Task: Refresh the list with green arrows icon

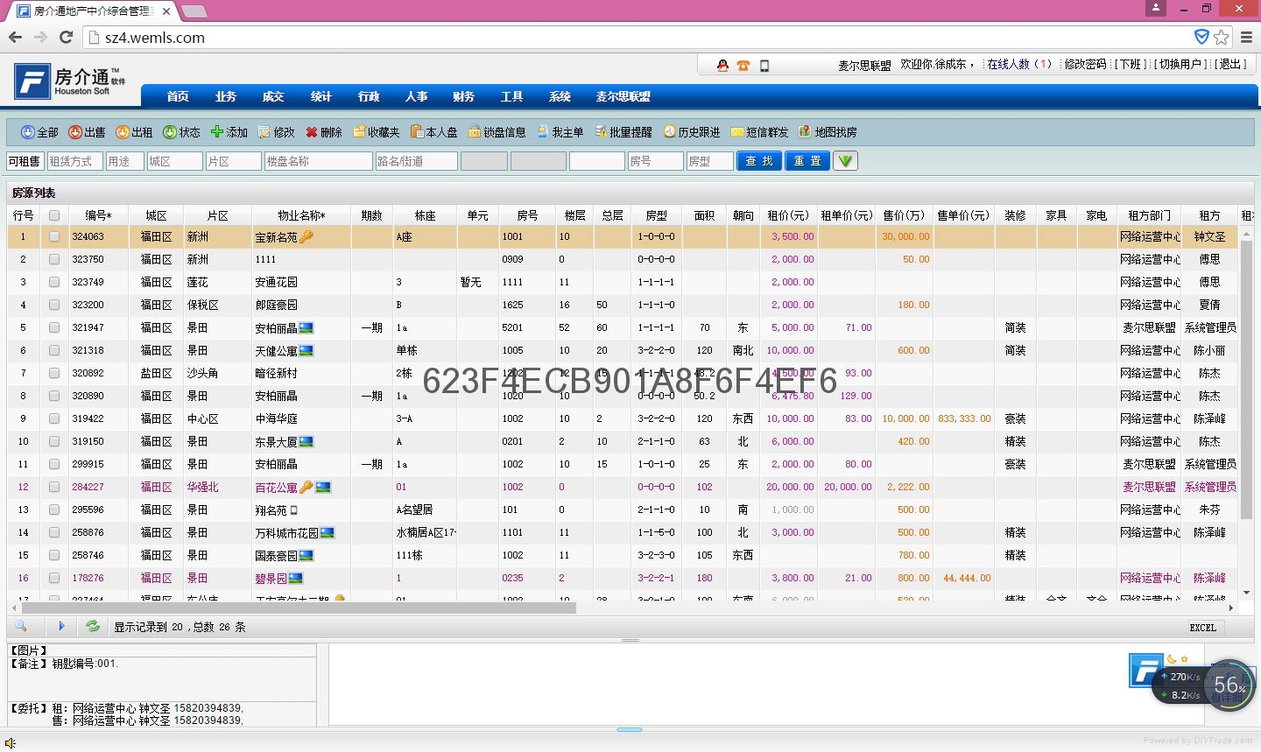Action: (92, 626)
